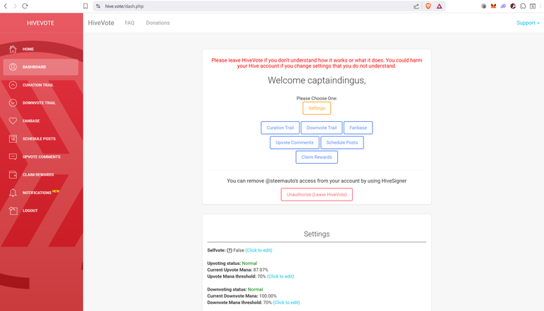
Task: Click the Fanbase button in welcome card
Action: pos(358,128)
